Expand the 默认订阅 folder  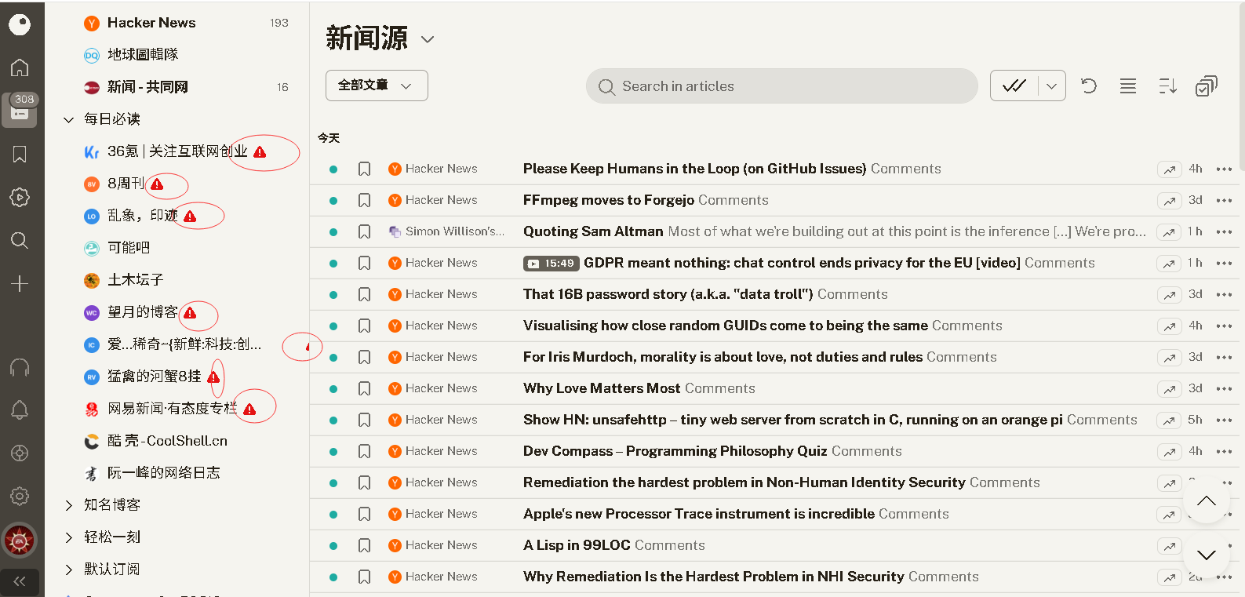[x=69, y=570]
